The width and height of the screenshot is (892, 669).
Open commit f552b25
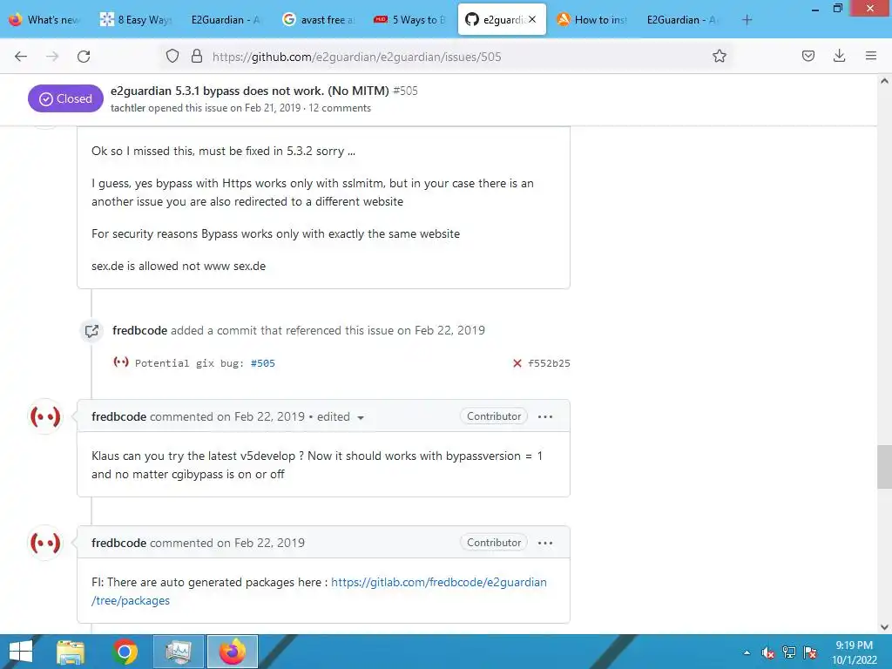549,363
